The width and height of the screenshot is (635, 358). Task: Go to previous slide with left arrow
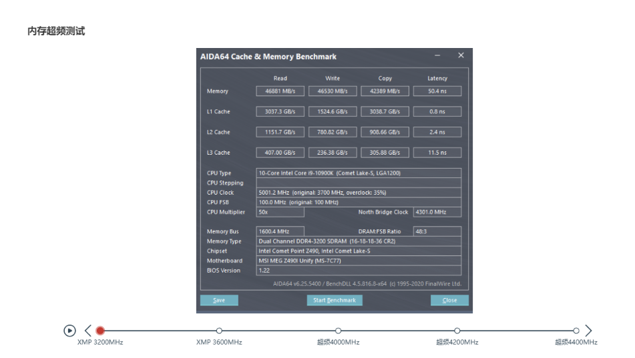[x=88, y=331]
